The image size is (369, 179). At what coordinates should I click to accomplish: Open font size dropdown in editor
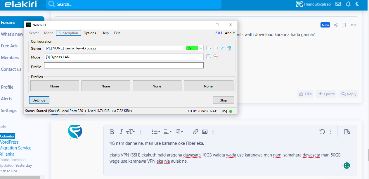(x=130, y=132)
